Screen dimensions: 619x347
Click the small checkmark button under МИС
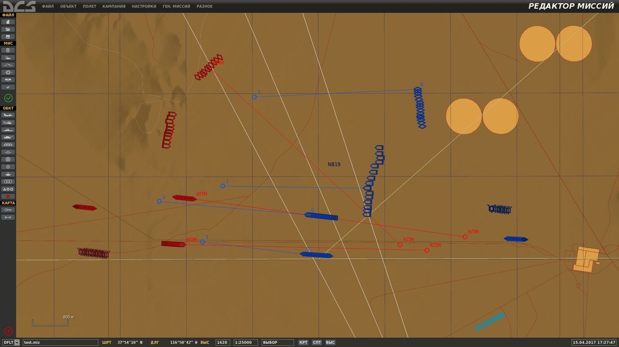point(8,87)
